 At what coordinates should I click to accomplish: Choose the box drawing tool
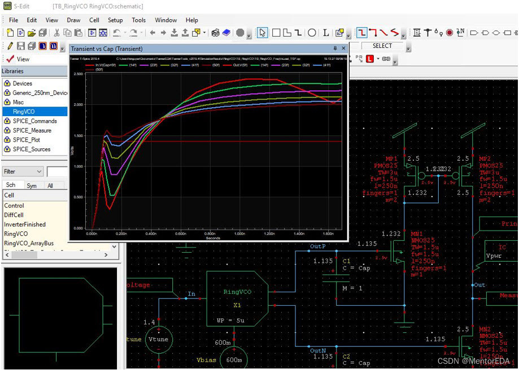(x=276, y=33)
